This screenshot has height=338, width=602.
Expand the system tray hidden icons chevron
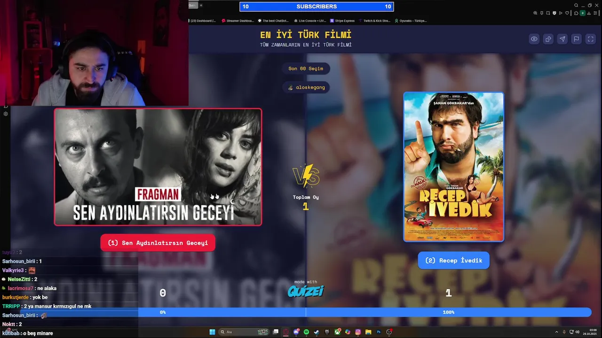557,332
